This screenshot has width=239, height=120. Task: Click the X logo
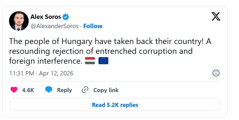[x=216, y=17]
